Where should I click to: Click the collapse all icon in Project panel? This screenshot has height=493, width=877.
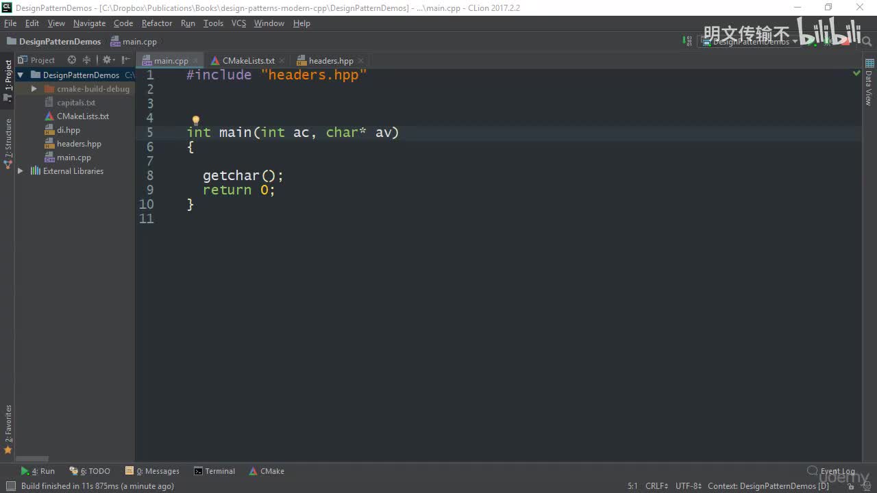[x=87, y=60]
